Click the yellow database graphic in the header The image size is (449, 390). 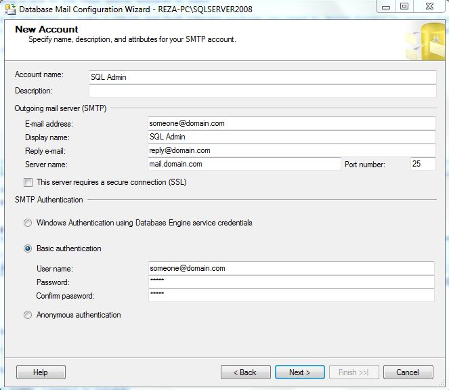[425, 41]
